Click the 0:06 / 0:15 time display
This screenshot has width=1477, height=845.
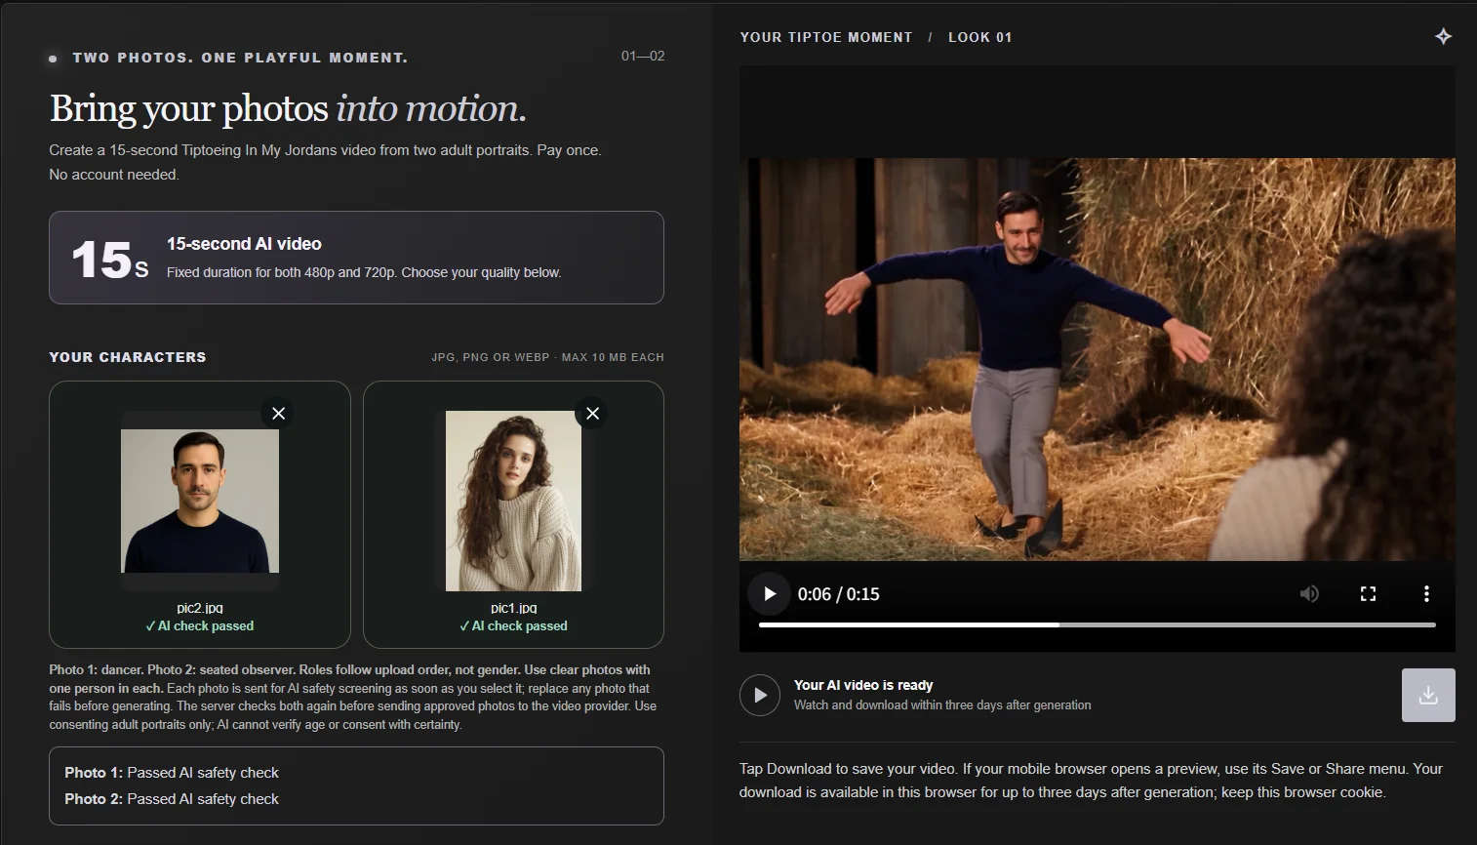click(x=838, y=594)
